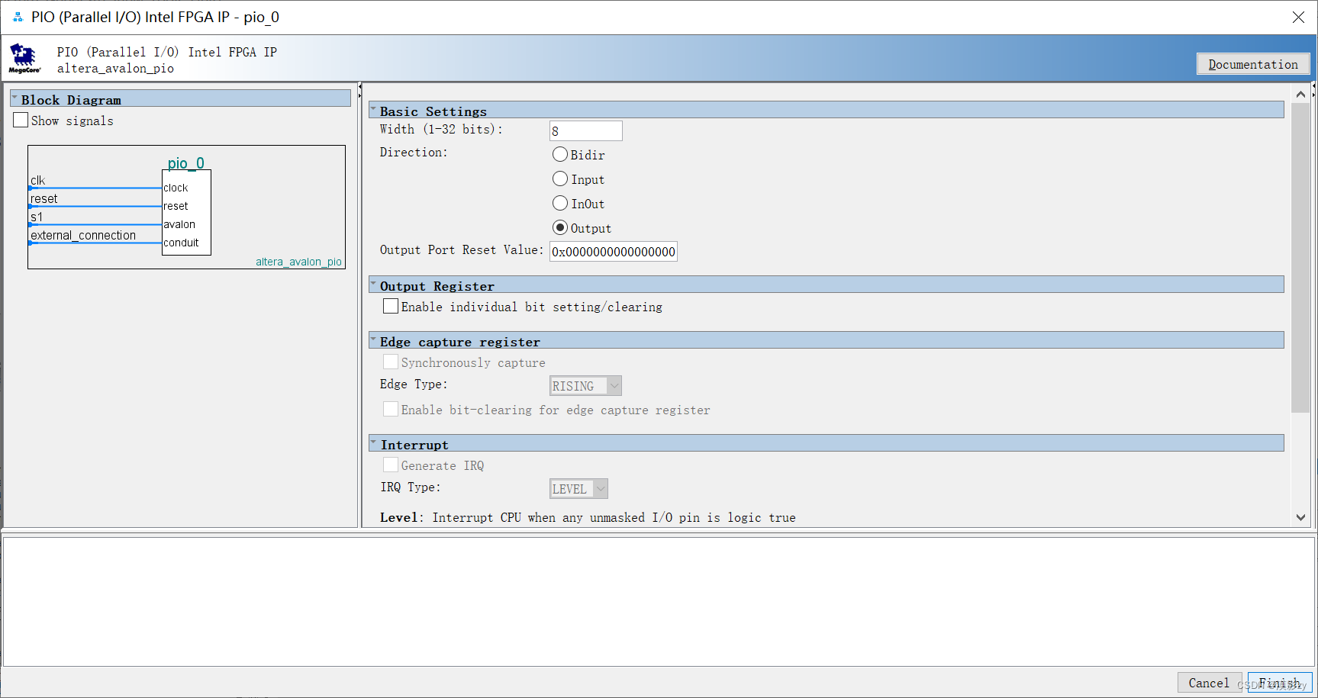Enable individual bit setting/clearing checkbox
This screenshot has width=1318, height=698.
pos(391,307)
